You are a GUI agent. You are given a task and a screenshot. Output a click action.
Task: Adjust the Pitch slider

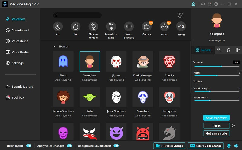tap(217, 76)
